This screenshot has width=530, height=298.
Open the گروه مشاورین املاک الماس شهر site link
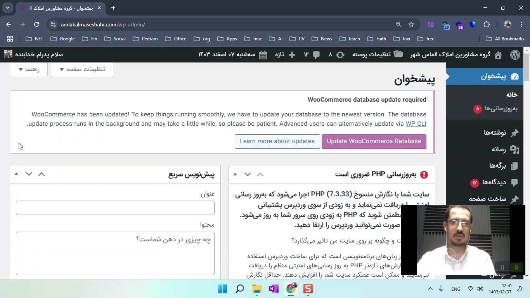[x=450, y=55]
